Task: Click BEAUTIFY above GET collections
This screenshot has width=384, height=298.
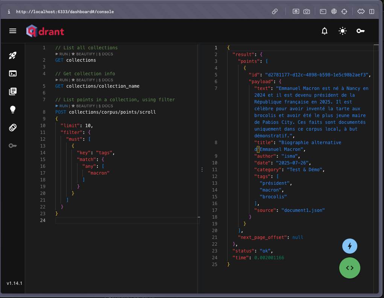Action: (85, 54)
